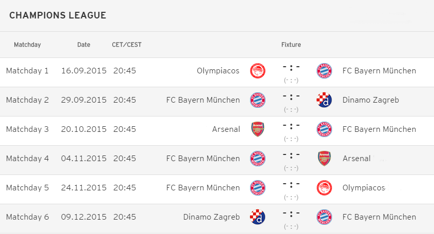Viewport: 434px width, 234px height.
Task: Select Arsenal home team name in Matchday 3
Action: tap(226, 129)
